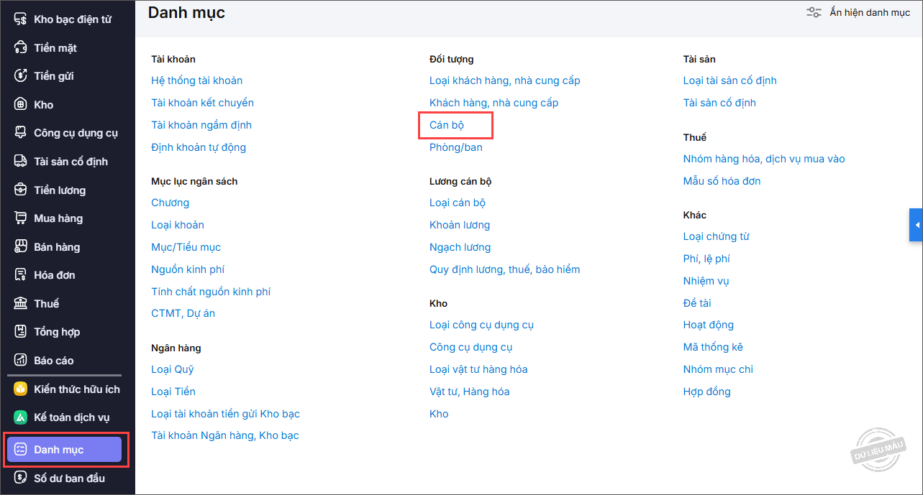Click the yellow Kiến thức hữu ích icon

pos(21,389)
